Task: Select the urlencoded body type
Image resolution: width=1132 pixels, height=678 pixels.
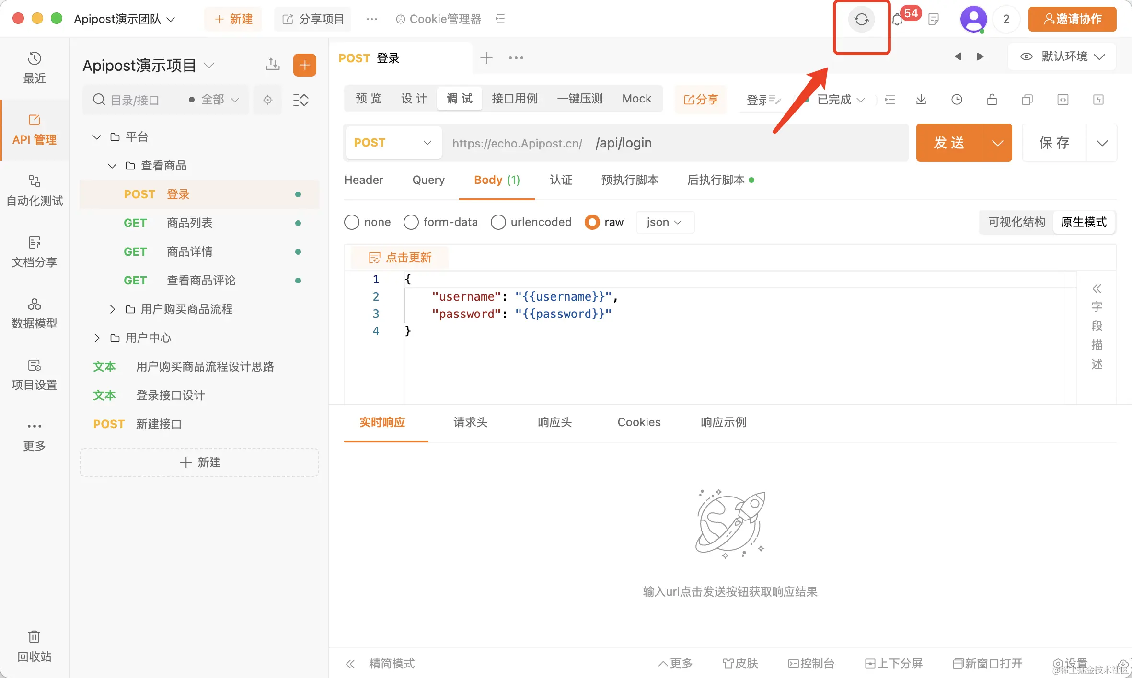Action: pos(498,222)
